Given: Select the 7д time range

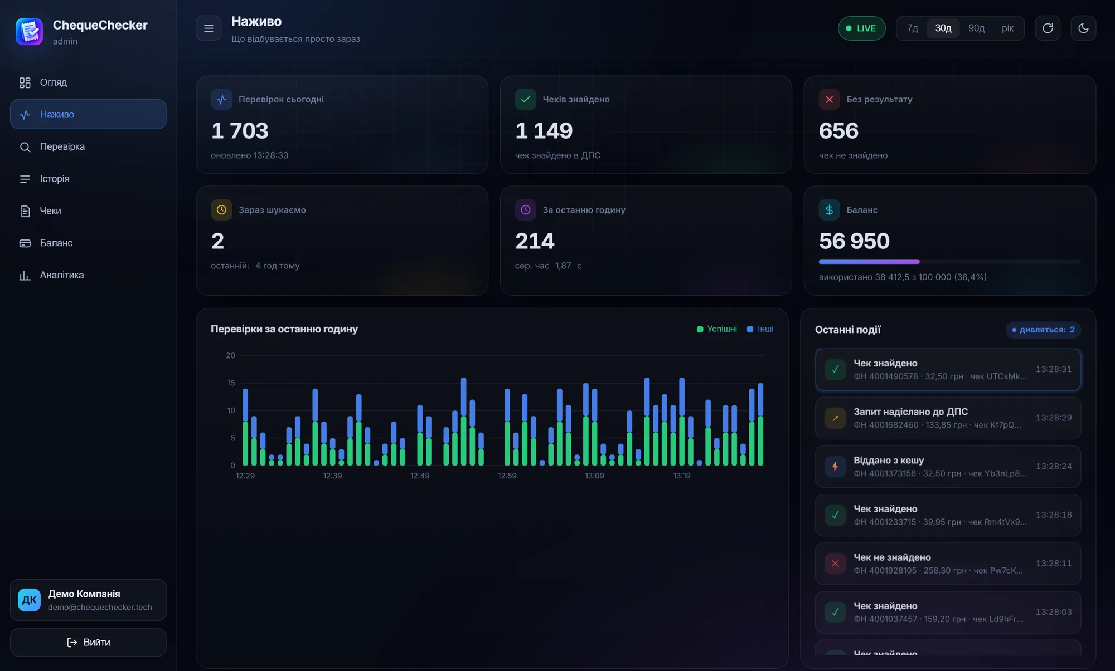Looking at the screenshot, I should (912, 28).
